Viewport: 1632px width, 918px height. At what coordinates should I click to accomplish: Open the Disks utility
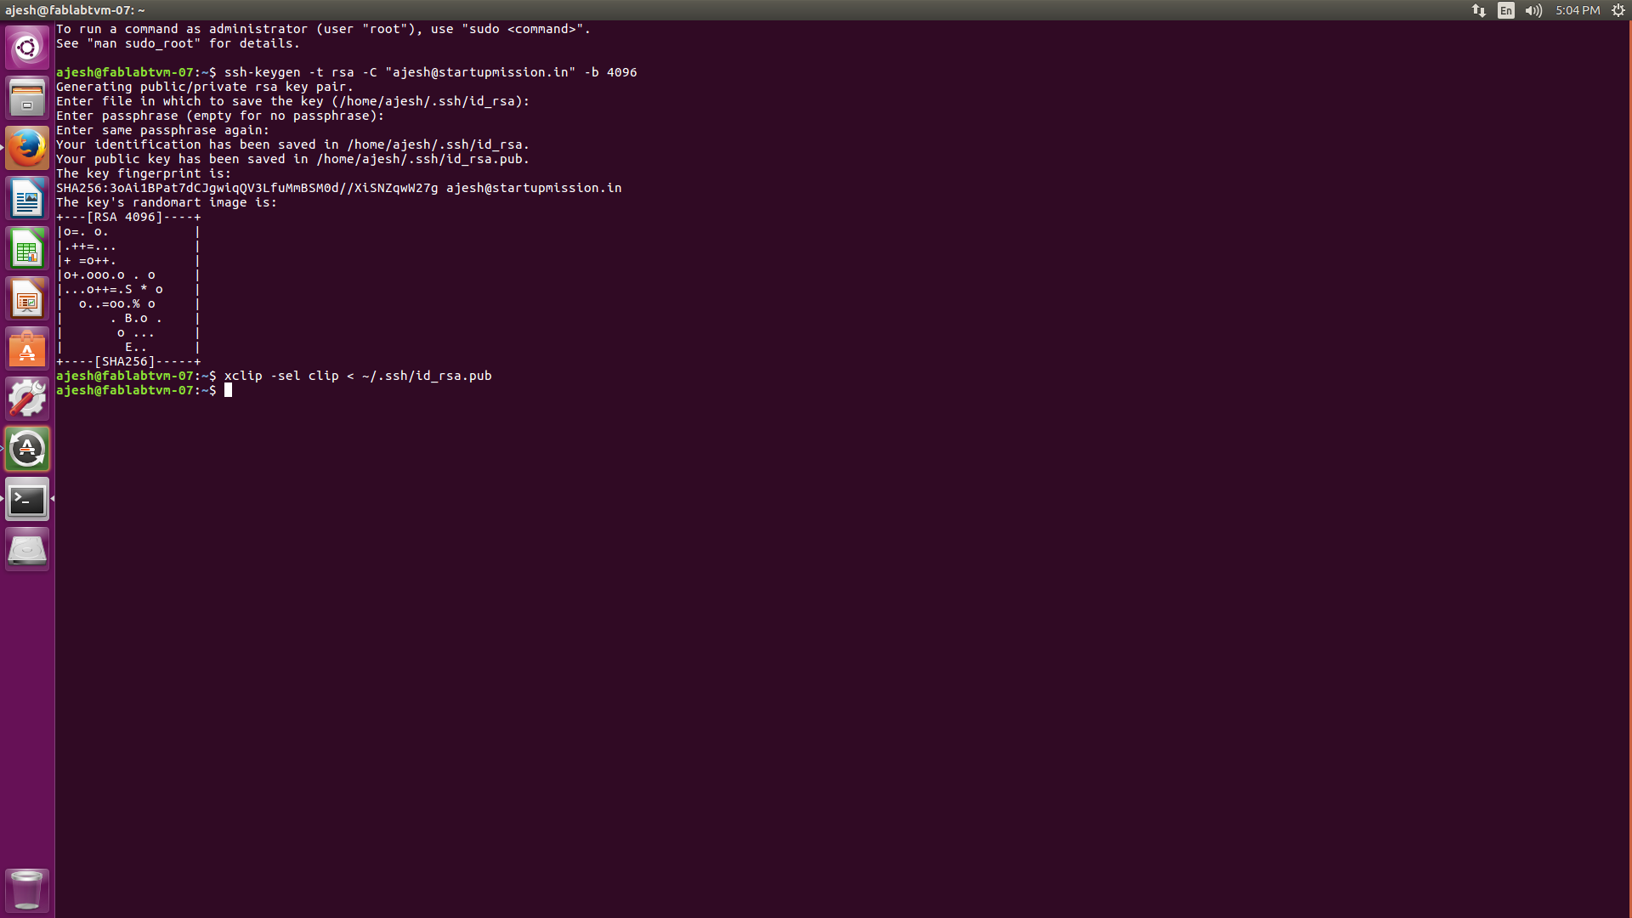tap(27, 548)
